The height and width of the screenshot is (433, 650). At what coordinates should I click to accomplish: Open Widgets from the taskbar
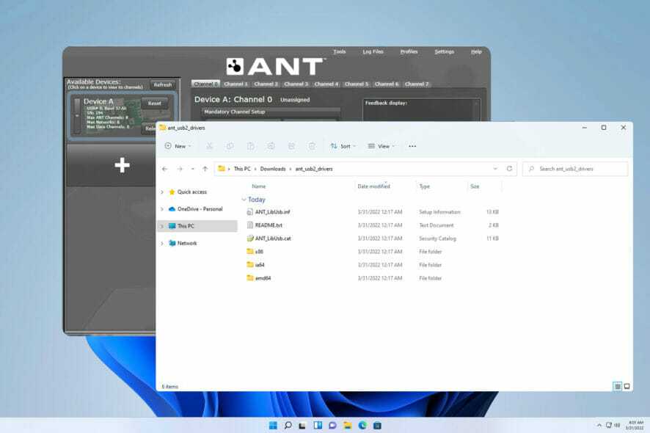click(x=318, y=425)
